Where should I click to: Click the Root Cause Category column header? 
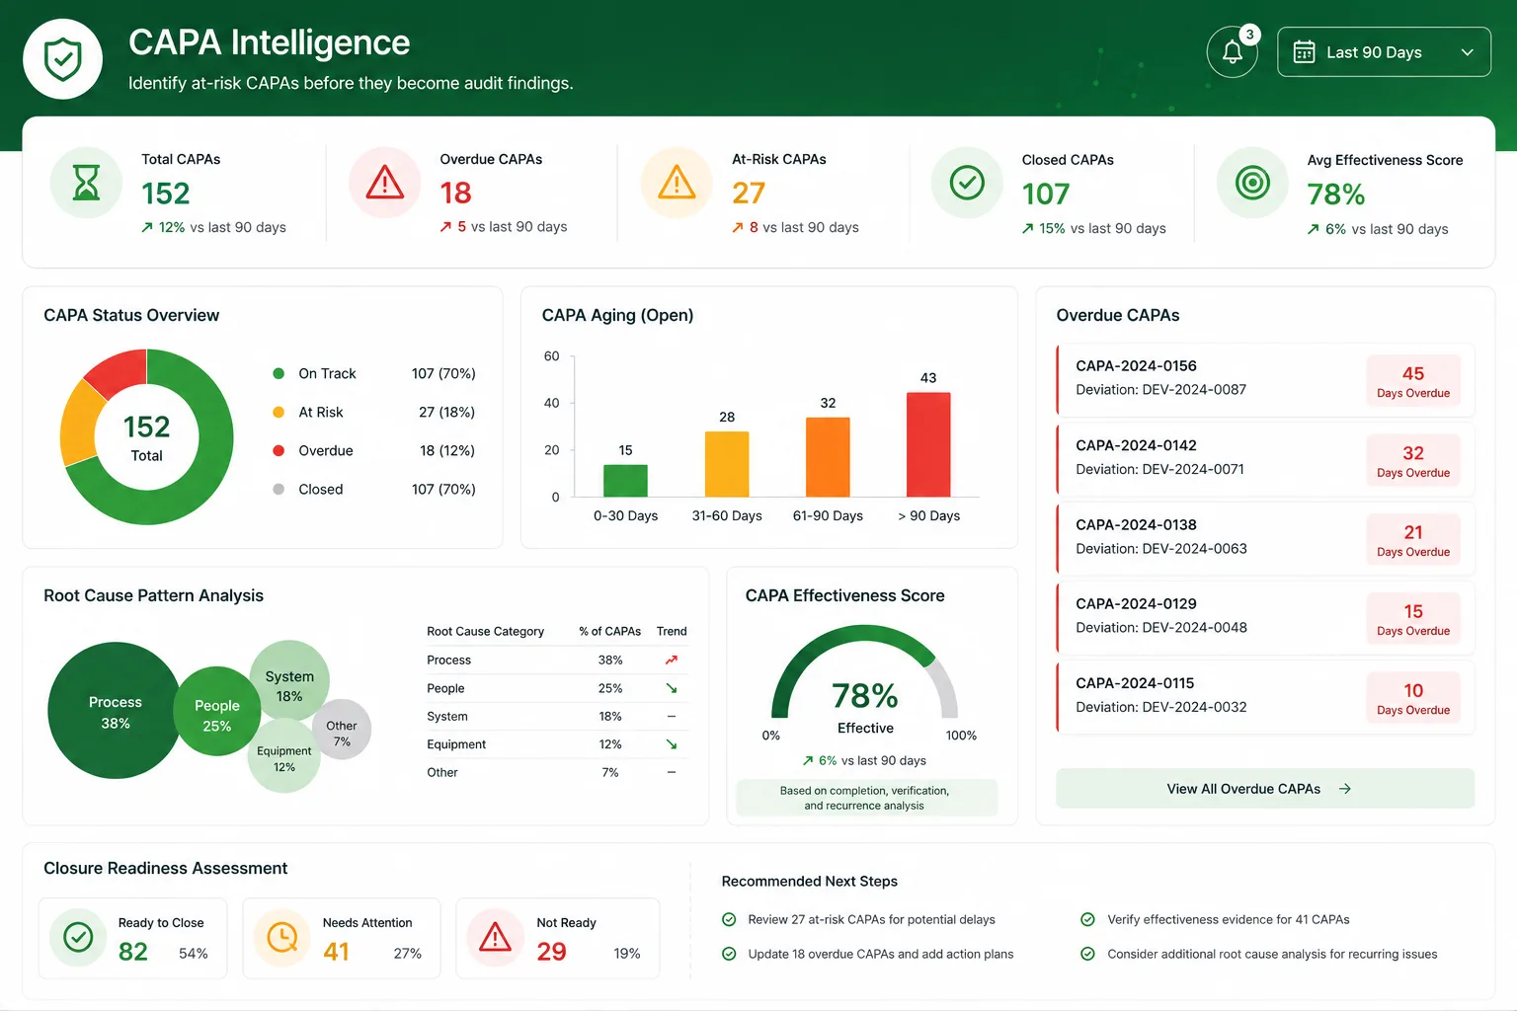(485, 631)
